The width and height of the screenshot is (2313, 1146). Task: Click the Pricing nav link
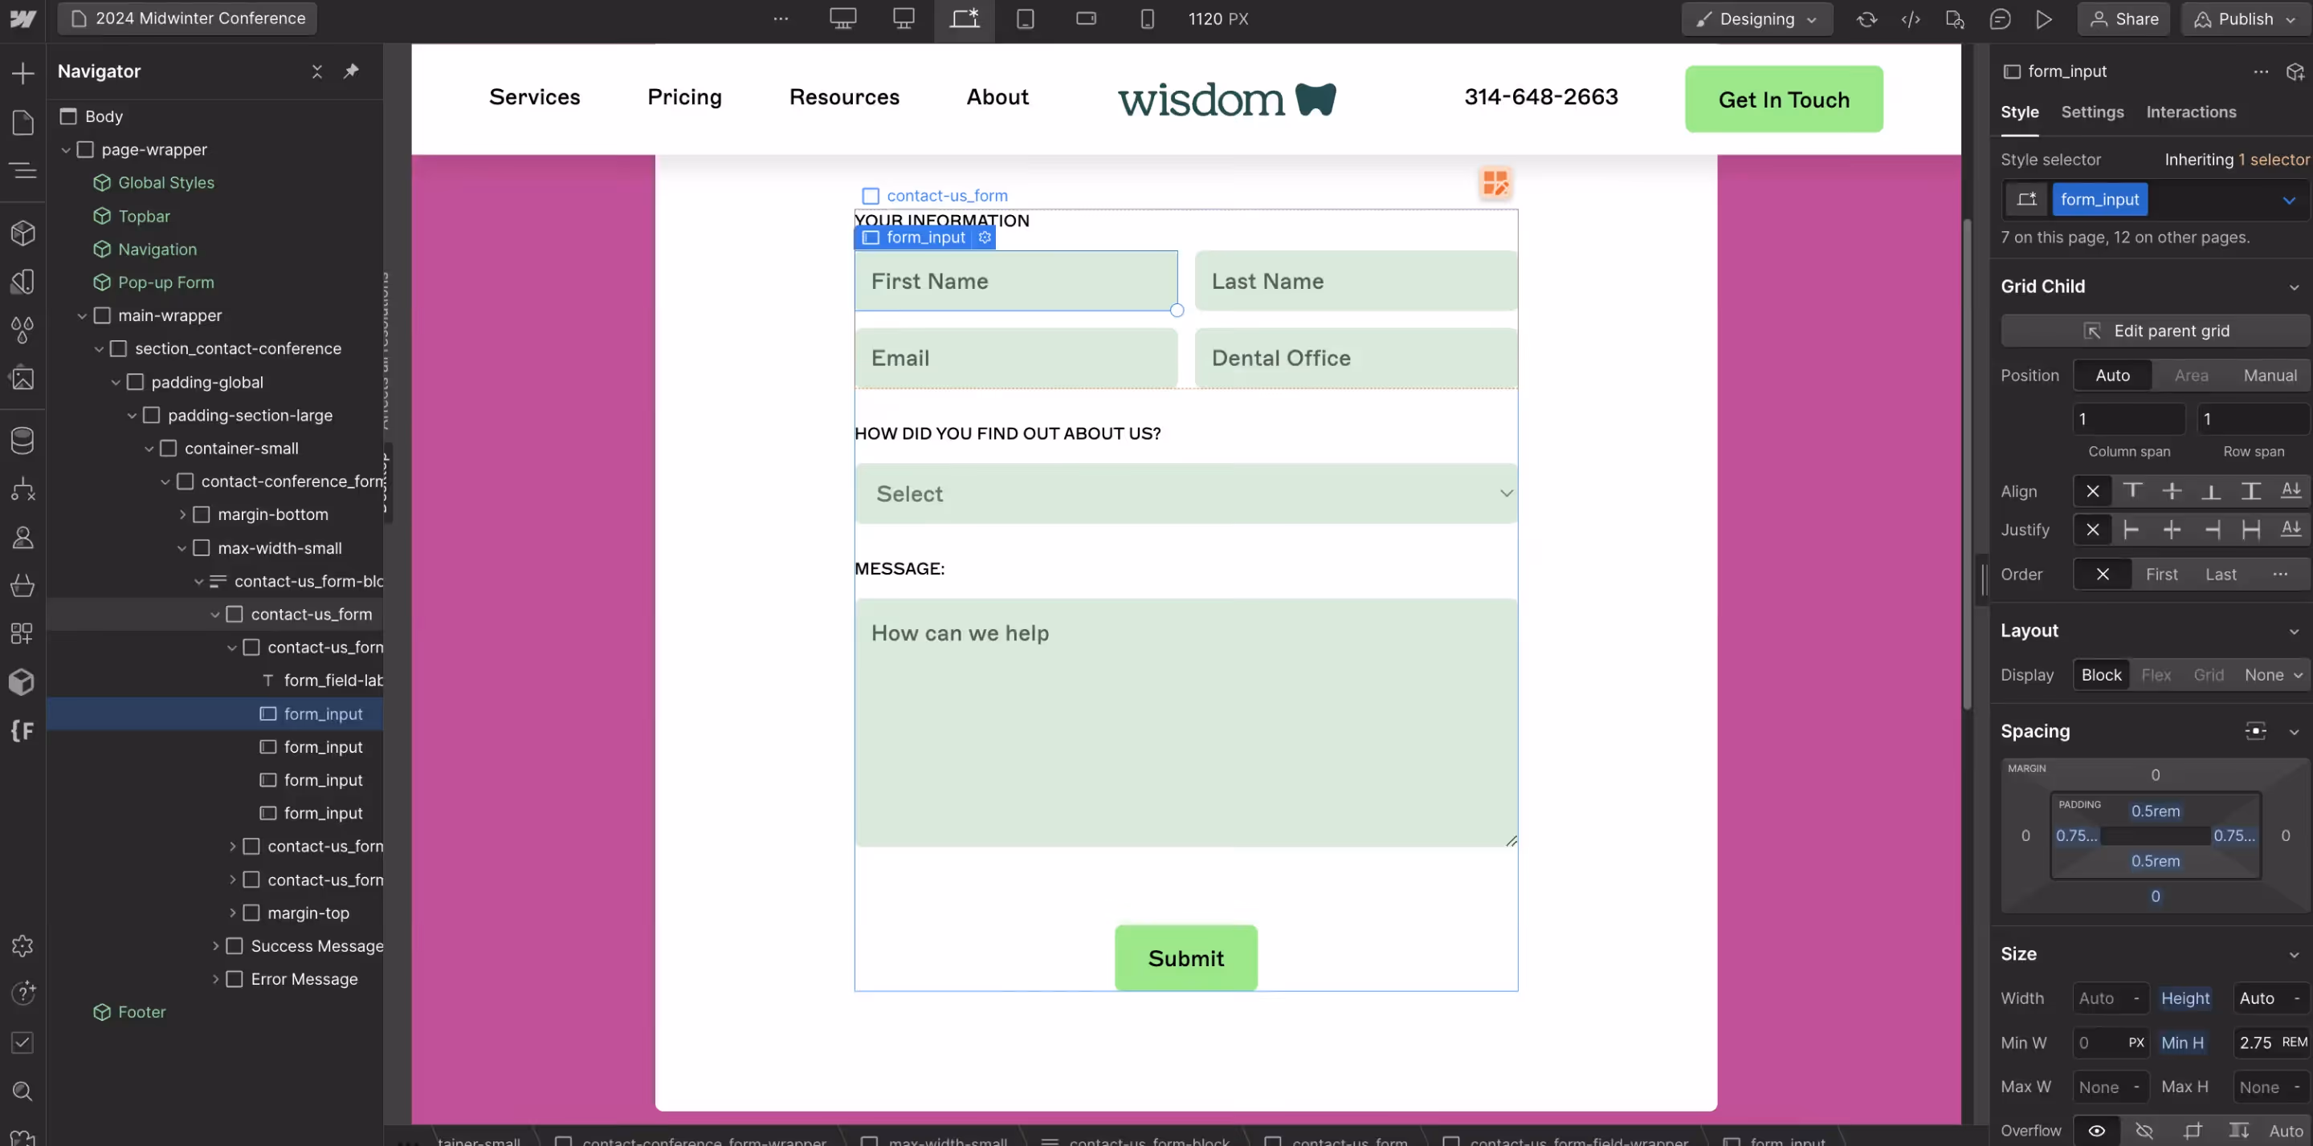(x=684, y=97)
